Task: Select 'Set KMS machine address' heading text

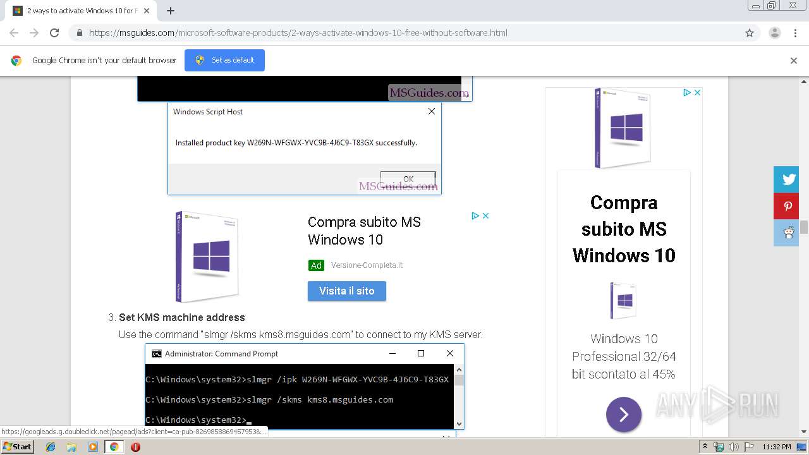Action: 182,317
